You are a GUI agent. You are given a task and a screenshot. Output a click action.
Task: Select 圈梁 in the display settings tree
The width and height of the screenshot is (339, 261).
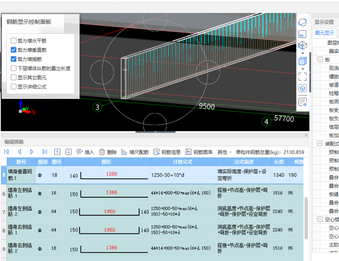(334, 51)
